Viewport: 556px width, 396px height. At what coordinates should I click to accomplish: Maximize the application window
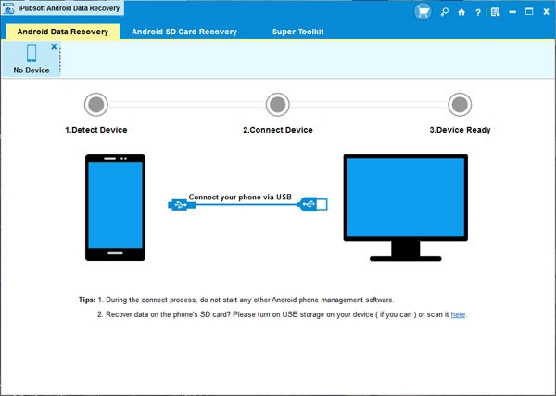pyautogui.click(x=529, y=12)
